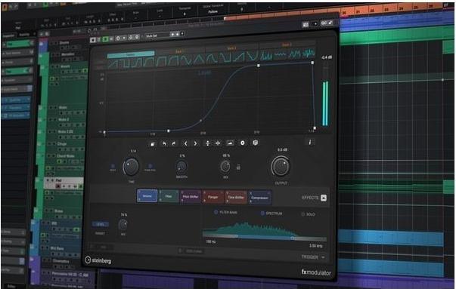Open the info 'i' button in FX Modulator
Viewport: 456px width, 289px height.
(x=310, y=142)
